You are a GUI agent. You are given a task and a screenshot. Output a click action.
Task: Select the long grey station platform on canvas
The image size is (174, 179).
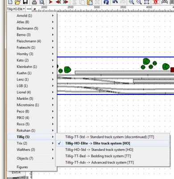(124, 72)
